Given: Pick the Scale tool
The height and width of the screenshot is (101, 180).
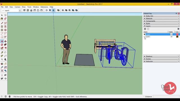Looking at the screenshot, I should click(2, 48).
